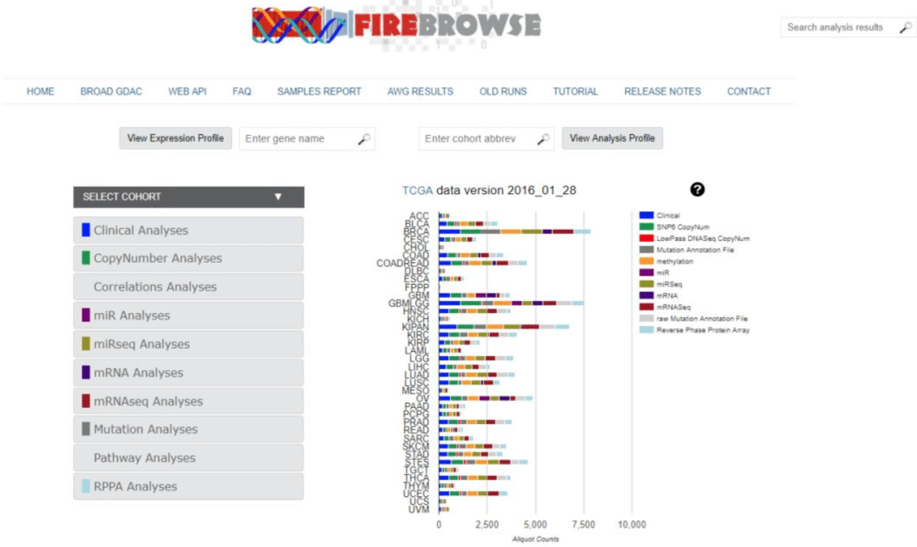Click the purple miR legend swatch
917x547 pixels.
(x=646, y=273)
